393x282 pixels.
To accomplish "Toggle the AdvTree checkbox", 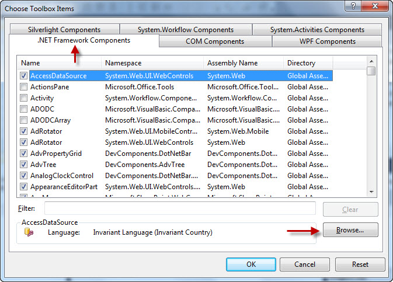I will 23,165.
